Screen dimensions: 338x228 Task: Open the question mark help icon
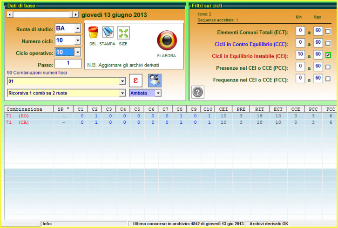coord(198,92)
